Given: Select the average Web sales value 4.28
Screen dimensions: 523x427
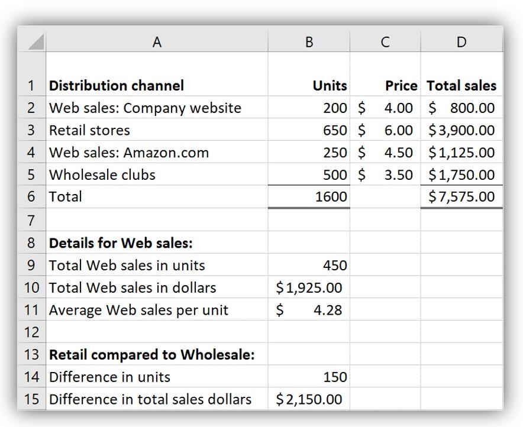Looking at the screenshot, I should [309, 310].
